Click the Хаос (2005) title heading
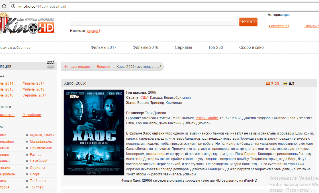319x193 pixels. pos(75,83)
